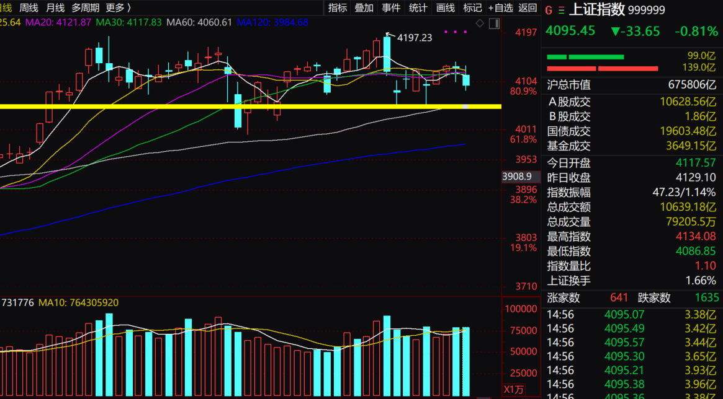This screenshot has height=399, width=723.
Task: Click the 80.9% retracement label
Action: tap(523, 92)
